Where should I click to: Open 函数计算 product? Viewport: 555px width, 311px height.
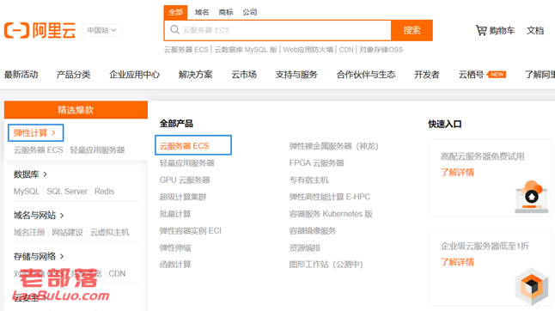pyautogui.click(x=175, y=265)
